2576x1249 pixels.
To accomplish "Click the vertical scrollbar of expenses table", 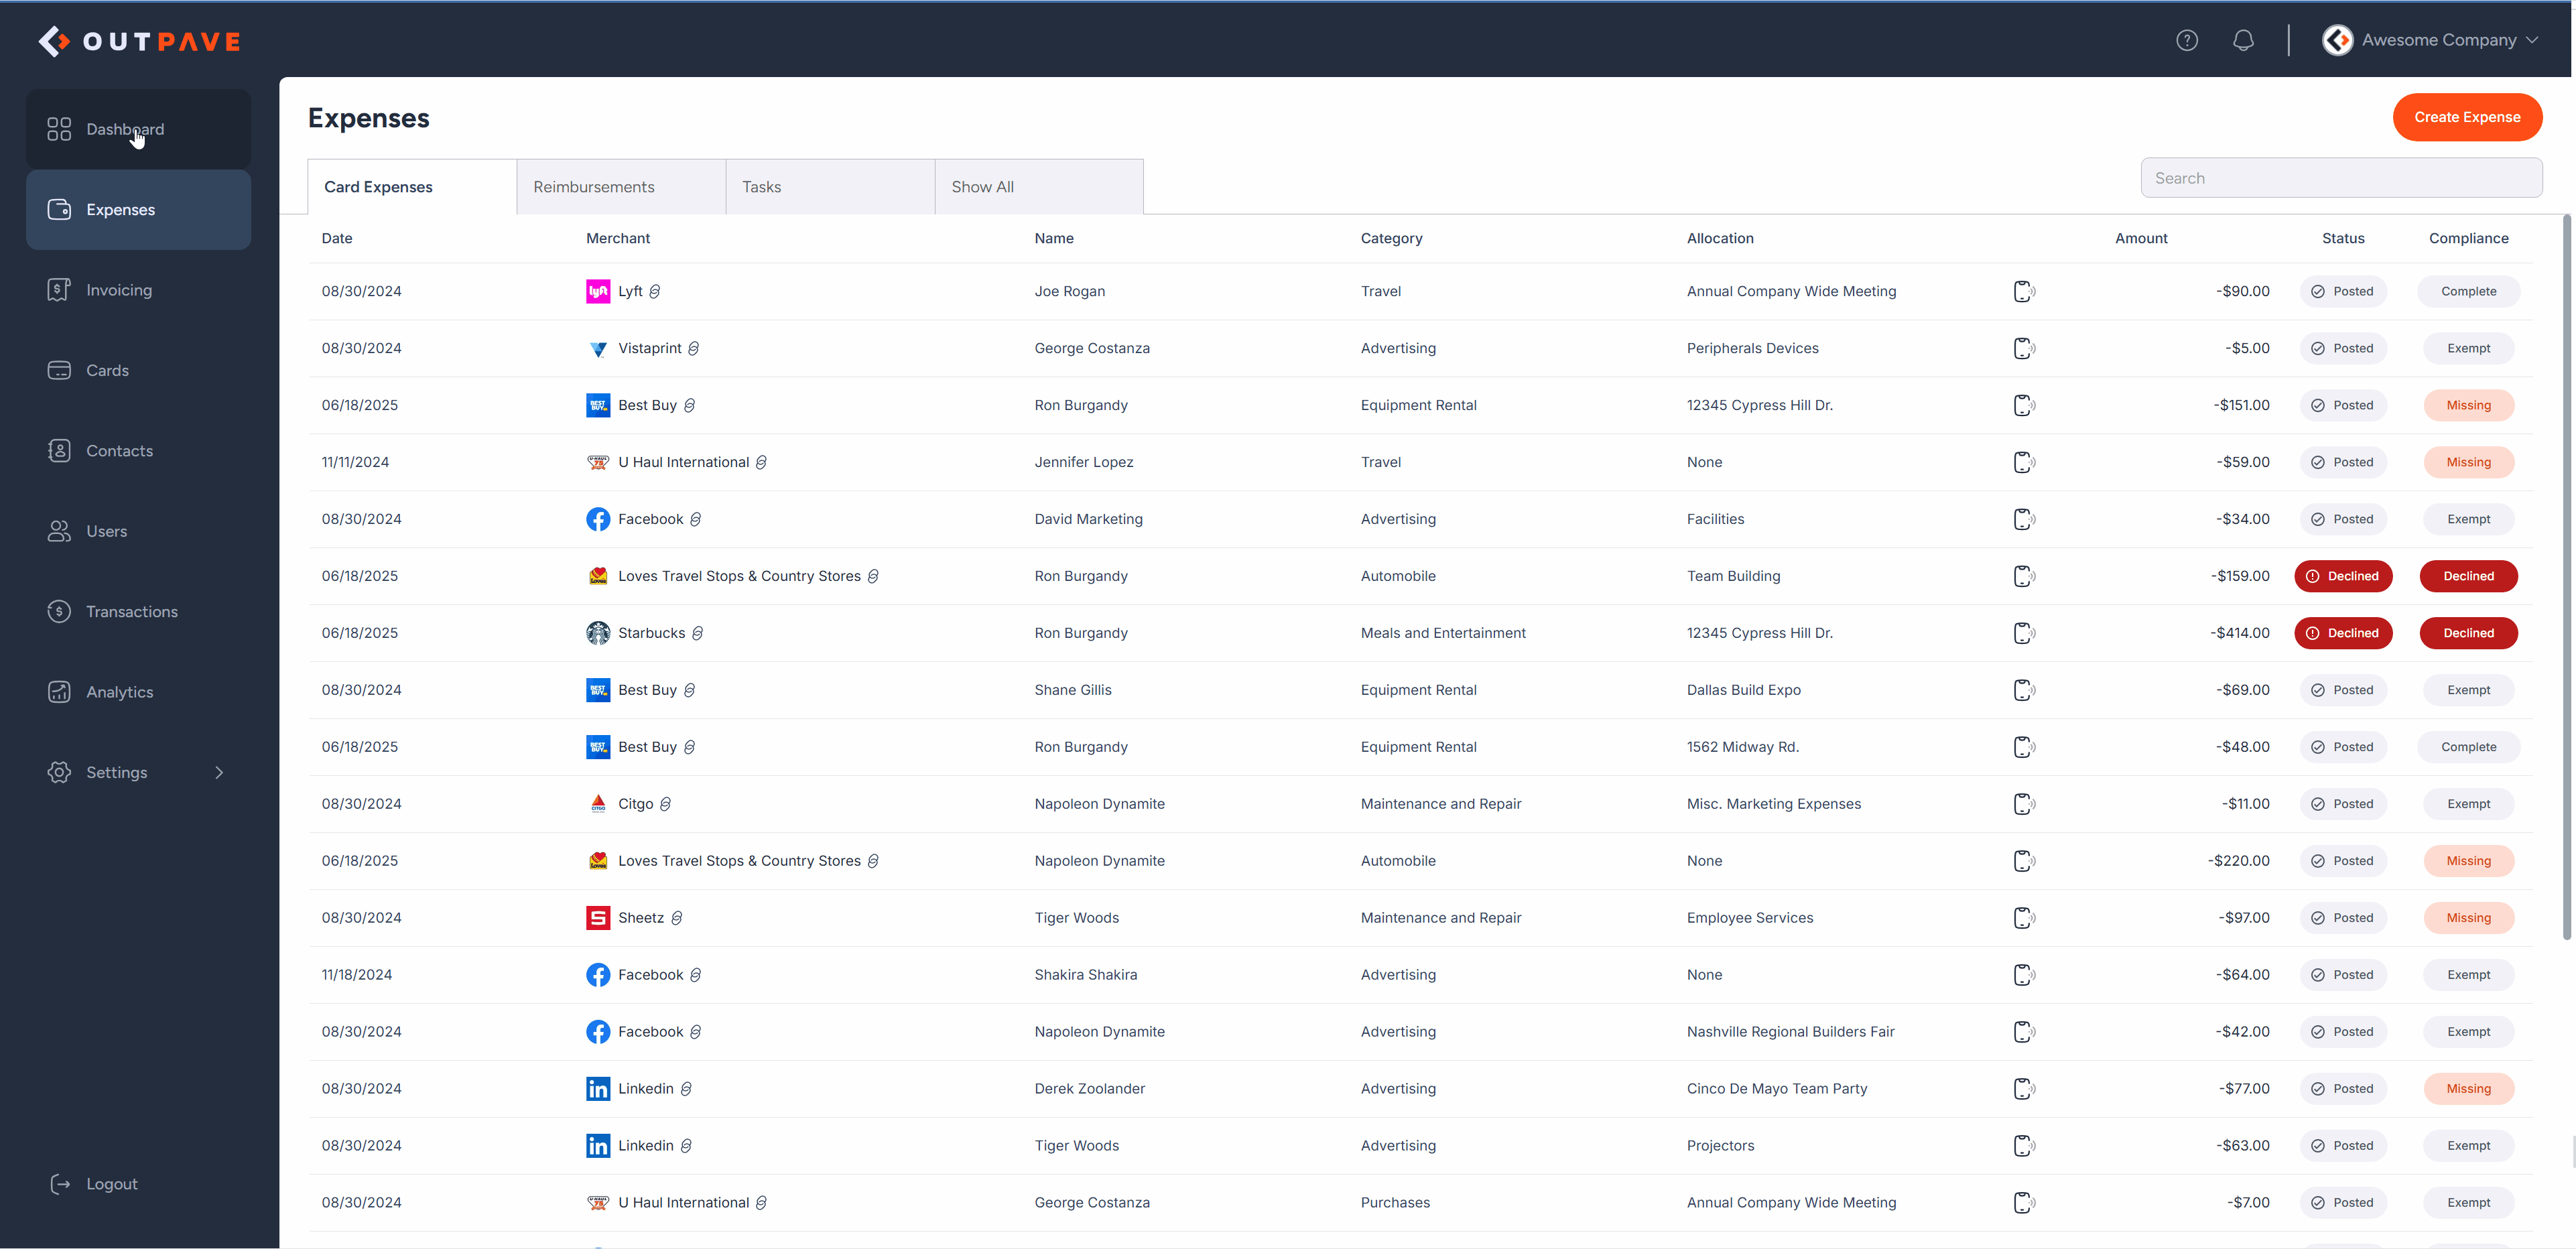I will pos(2566,577).
